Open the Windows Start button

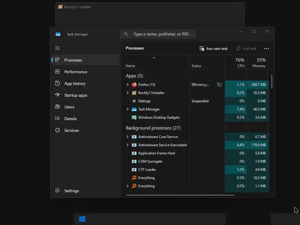82,219
